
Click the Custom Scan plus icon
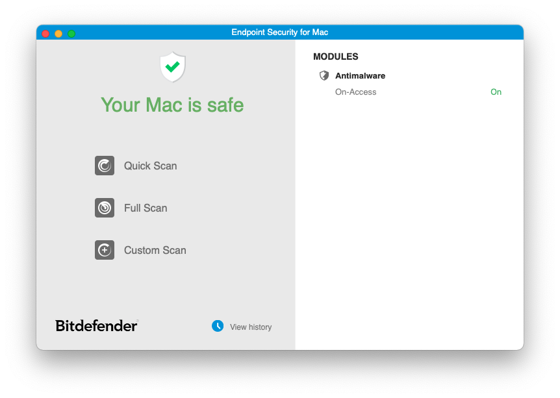[x=105, y=250]
